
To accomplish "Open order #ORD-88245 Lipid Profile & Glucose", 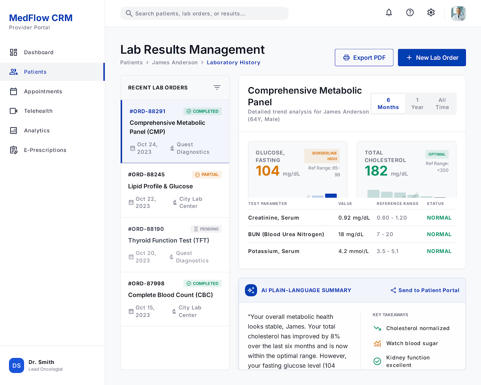I will pyautogui.click(x=175, y=190).
